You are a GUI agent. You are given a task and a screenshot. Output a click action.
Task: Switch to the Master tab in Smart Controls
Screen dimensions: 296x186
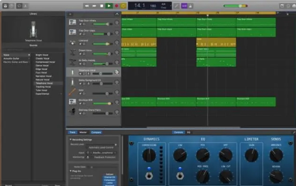pyautogui.click(x=83, y=132)
